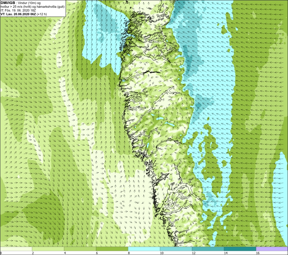Click the scale label '6'
The height and width of the screenshot is (255, 288).
[x=97, y=253]
